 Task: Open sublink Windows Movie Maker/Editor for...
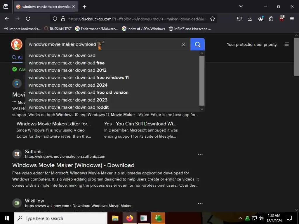click(x=54, y=124)
